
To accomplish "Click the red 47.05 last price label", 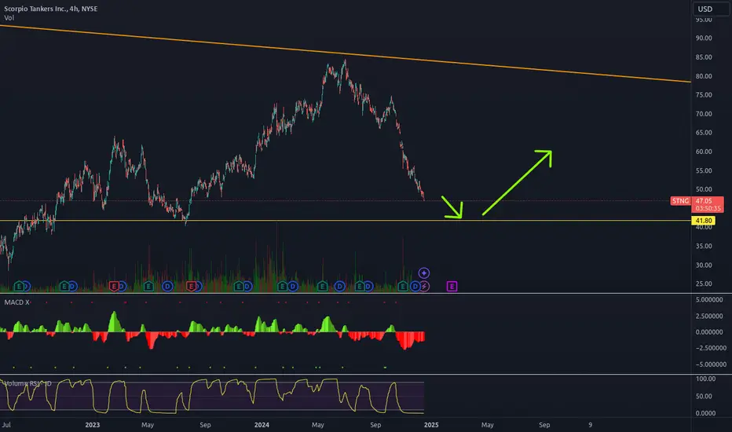I will pos(704,201).
